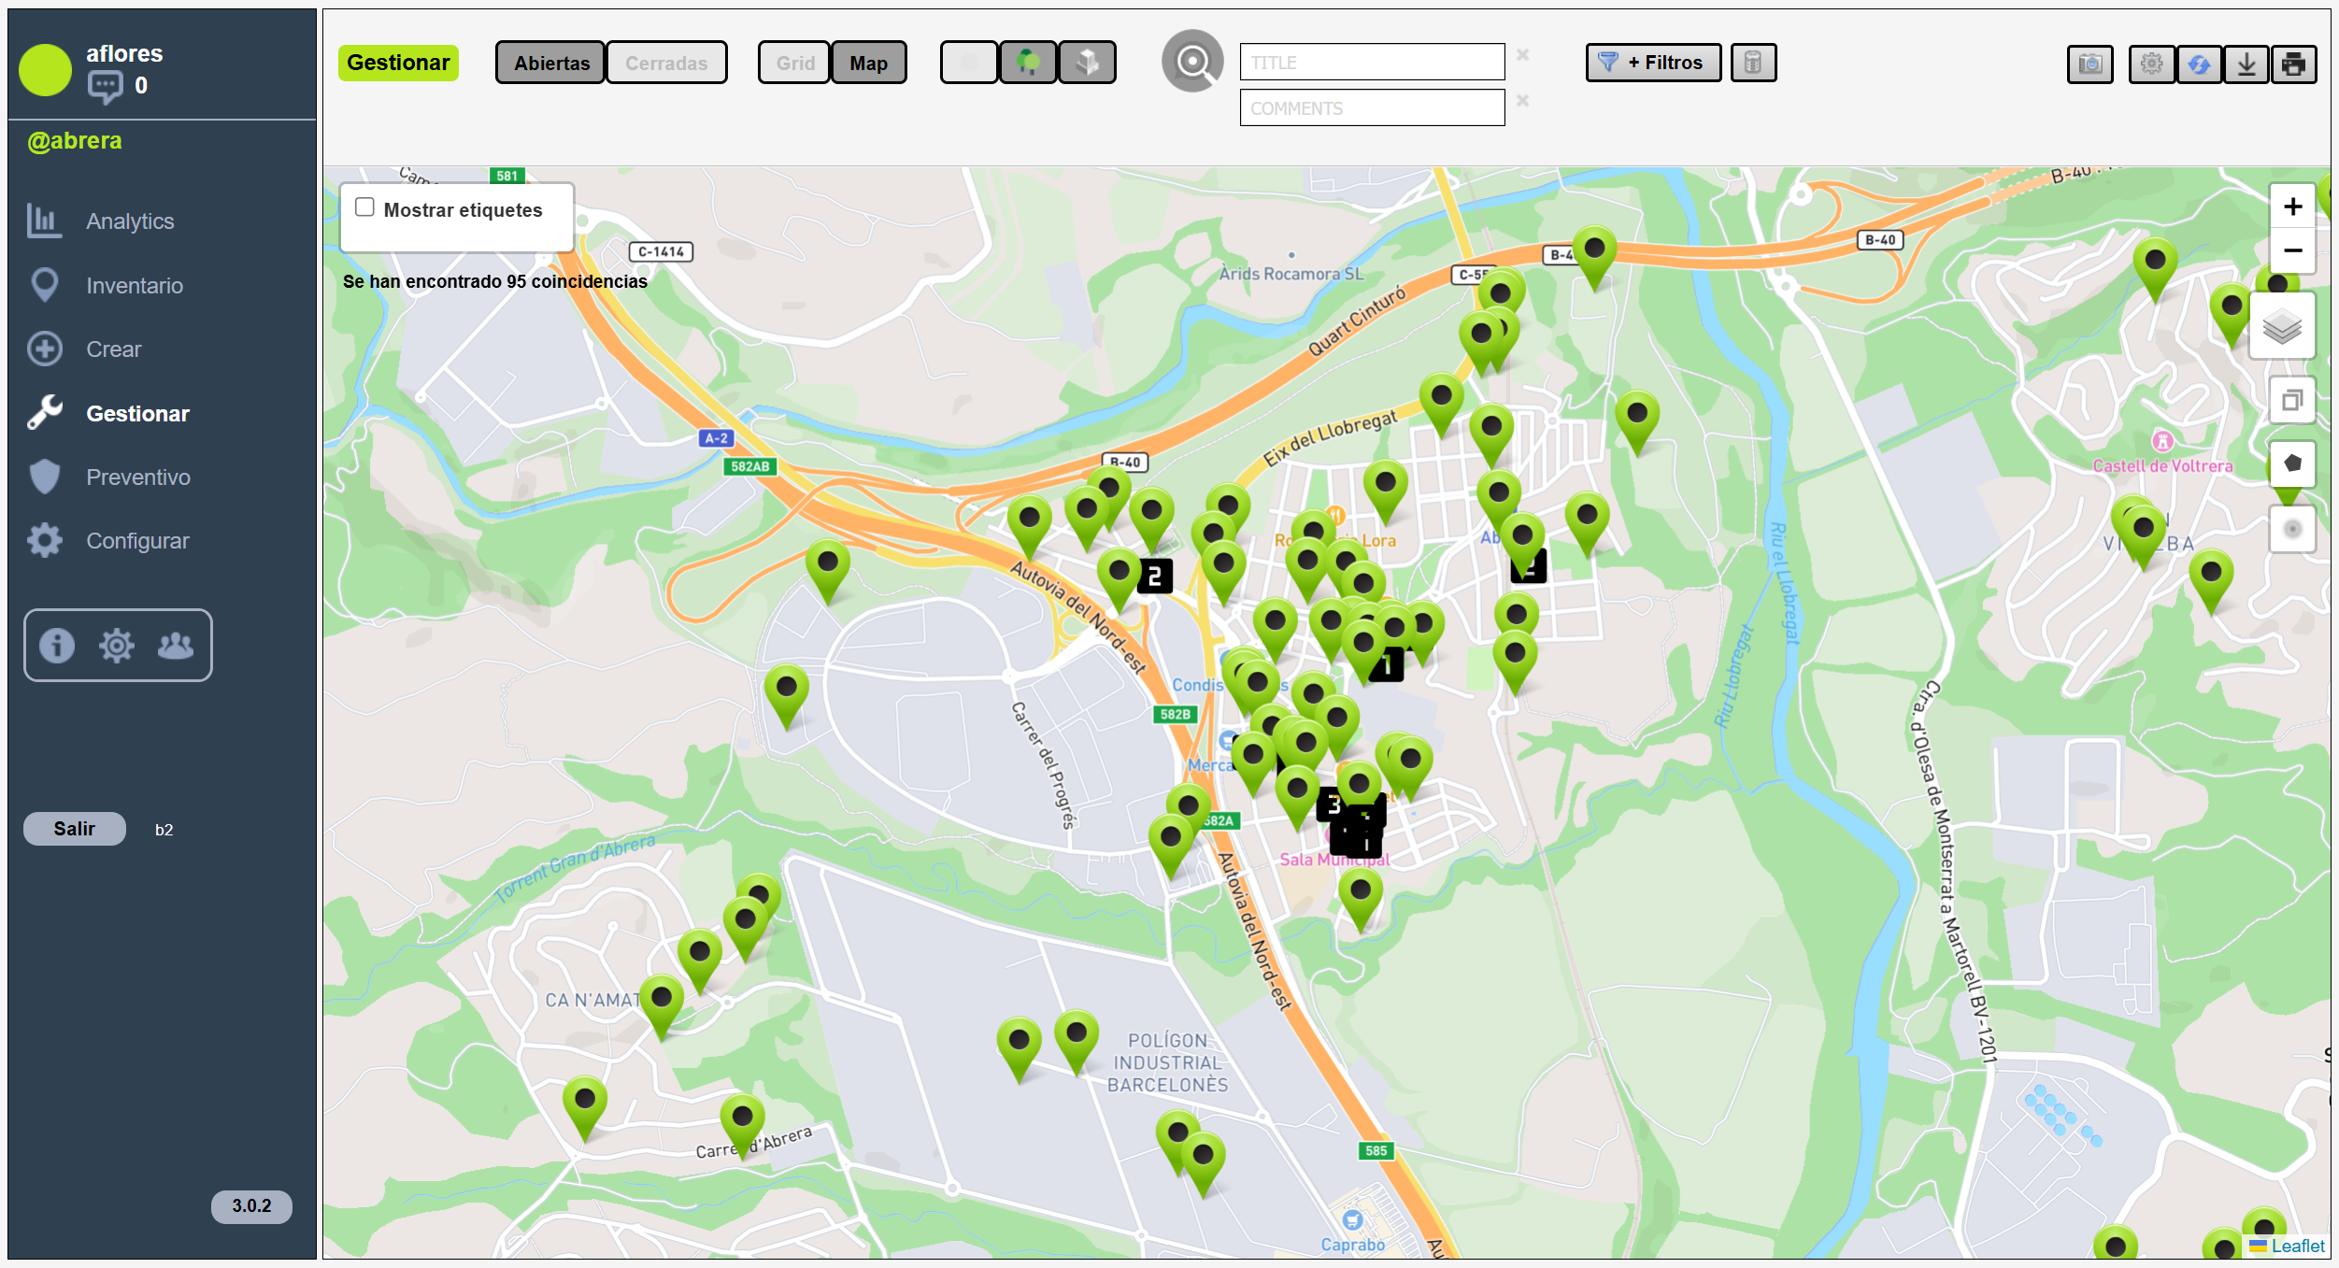Click the tree category filter icon
2339x1268 pixels.
point(1028,63)
